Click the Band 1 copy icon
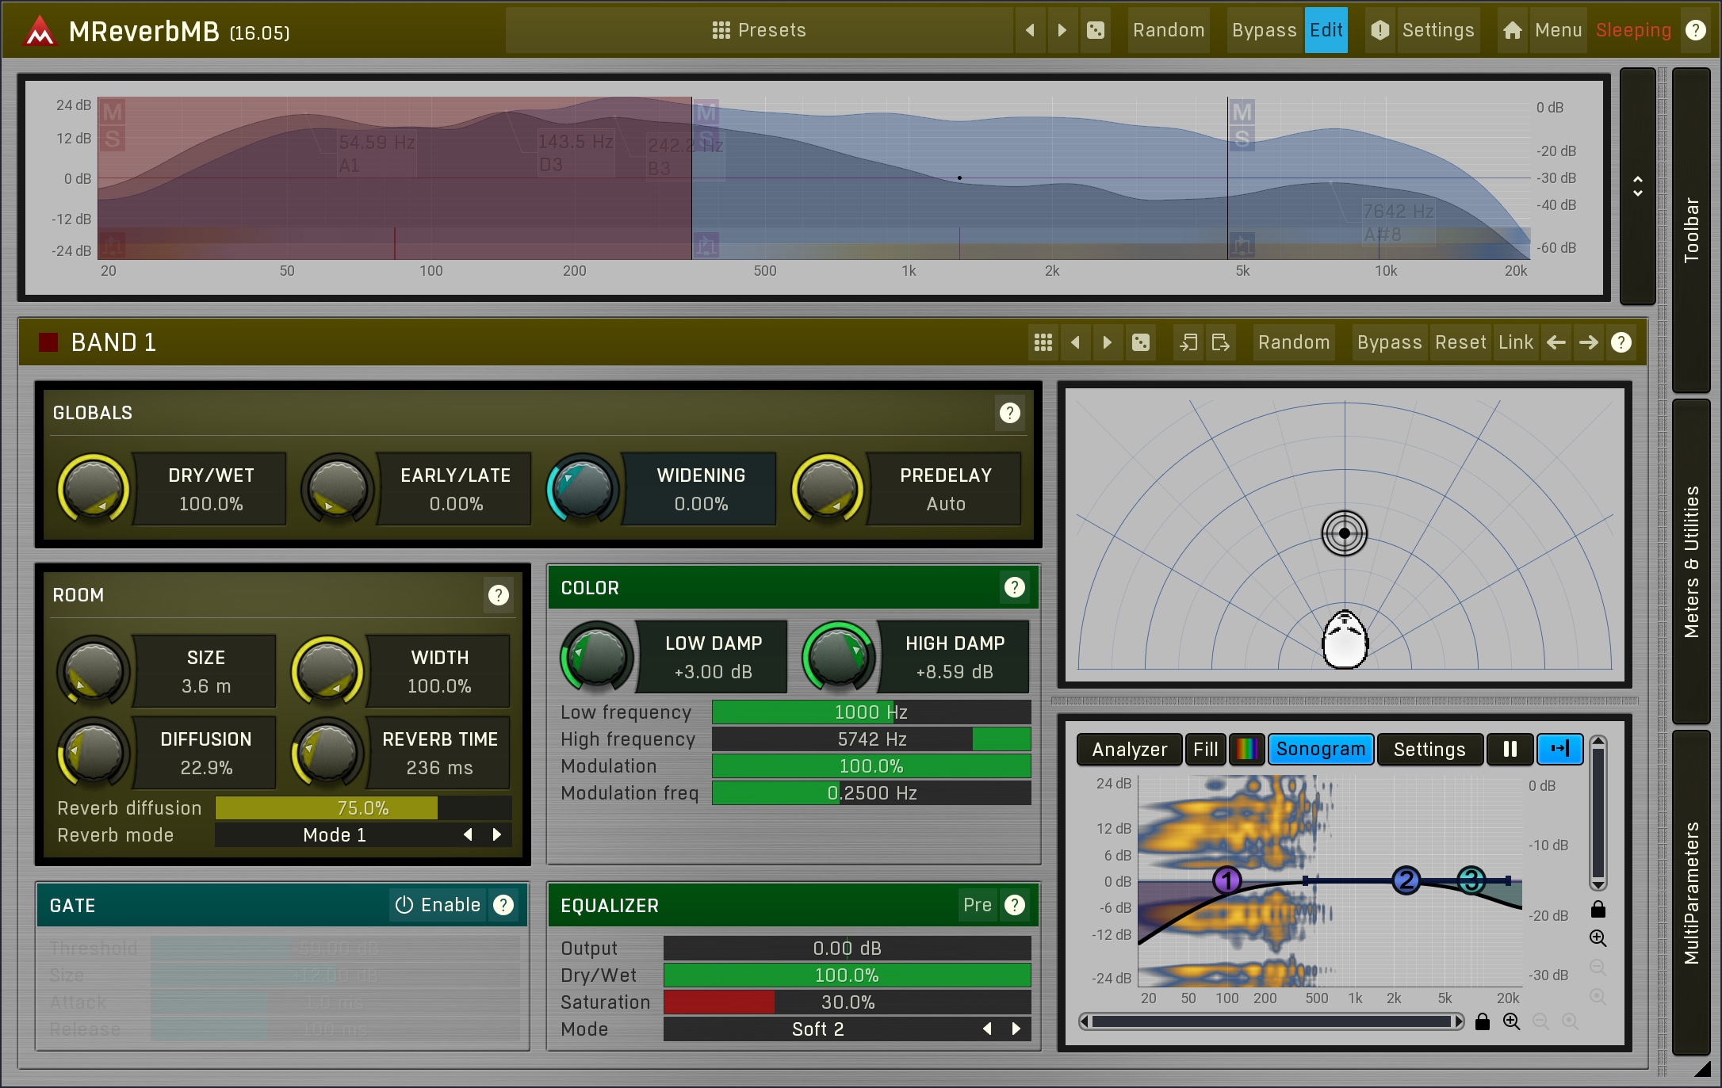Viewport: 1722px width, 1088px height. pos(1188,342)
